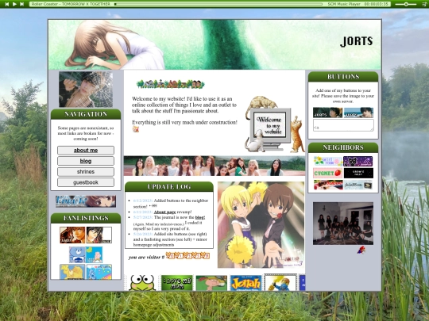Click the cheerleader anime artwork
The height and width of the screenshot is (321, 429).
pyautogui.click(x=261, y=225)
